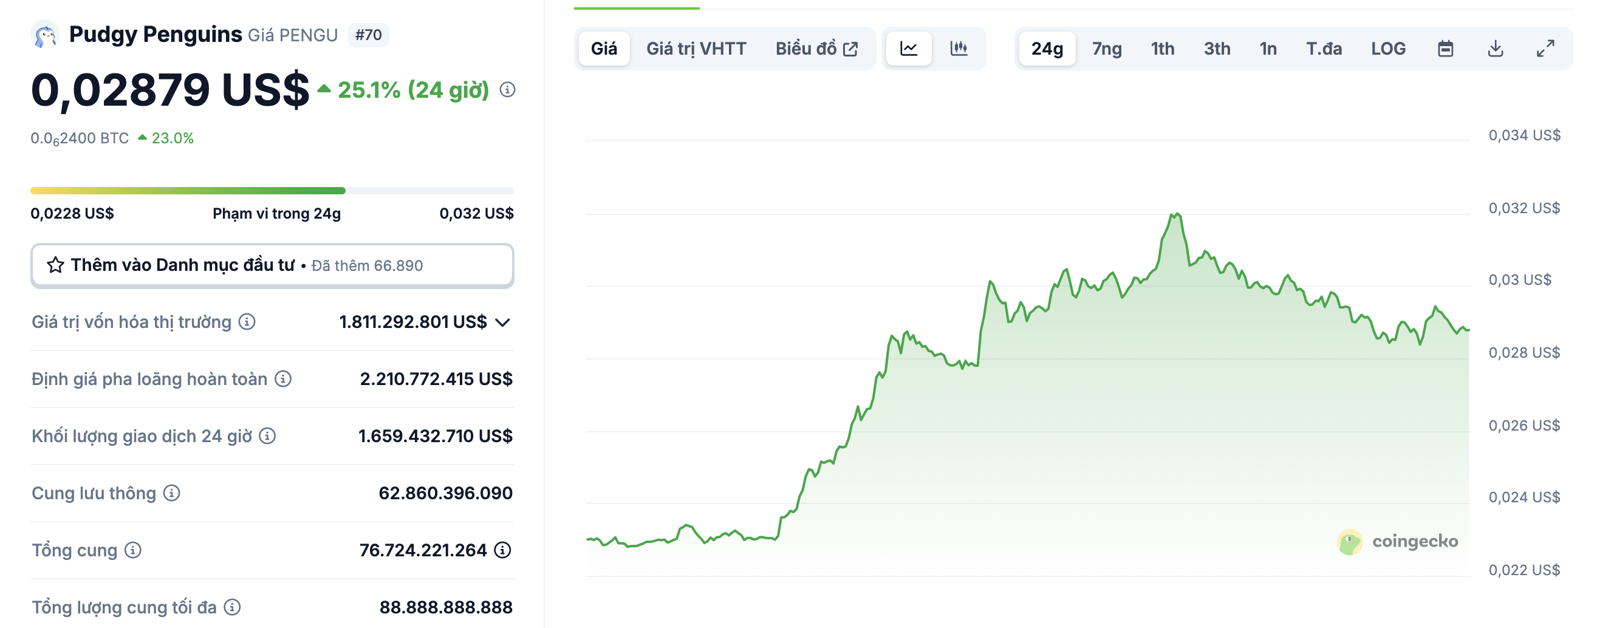
Task: Switch to line chart view icon
Action: click(908, 49)
